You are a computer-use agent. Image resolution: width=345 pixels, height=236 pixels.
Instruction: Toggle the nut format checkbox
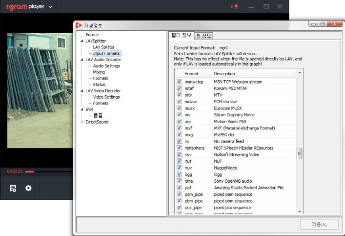(179, 161)
